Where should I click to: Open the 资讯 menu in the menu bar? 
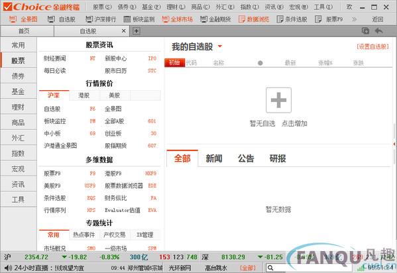pos(274,7)
